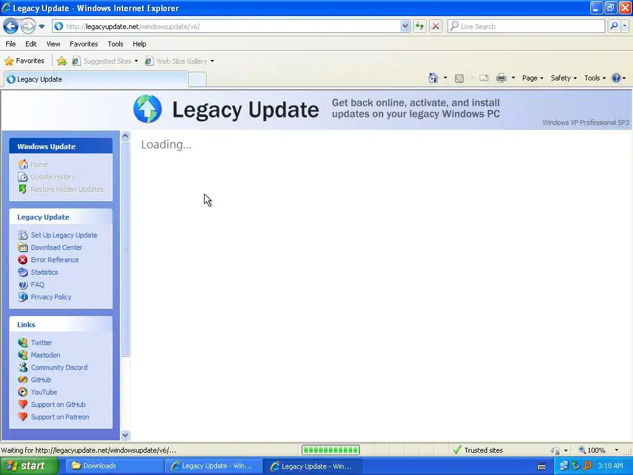The width and height of the screenshot is (633, 475).
Task: Refresh the page with green arrows icon
Action: [420, 27]
